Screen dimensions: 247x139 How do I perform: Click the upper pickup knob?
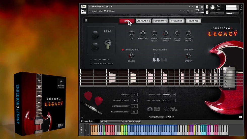[x=95, y=35]
